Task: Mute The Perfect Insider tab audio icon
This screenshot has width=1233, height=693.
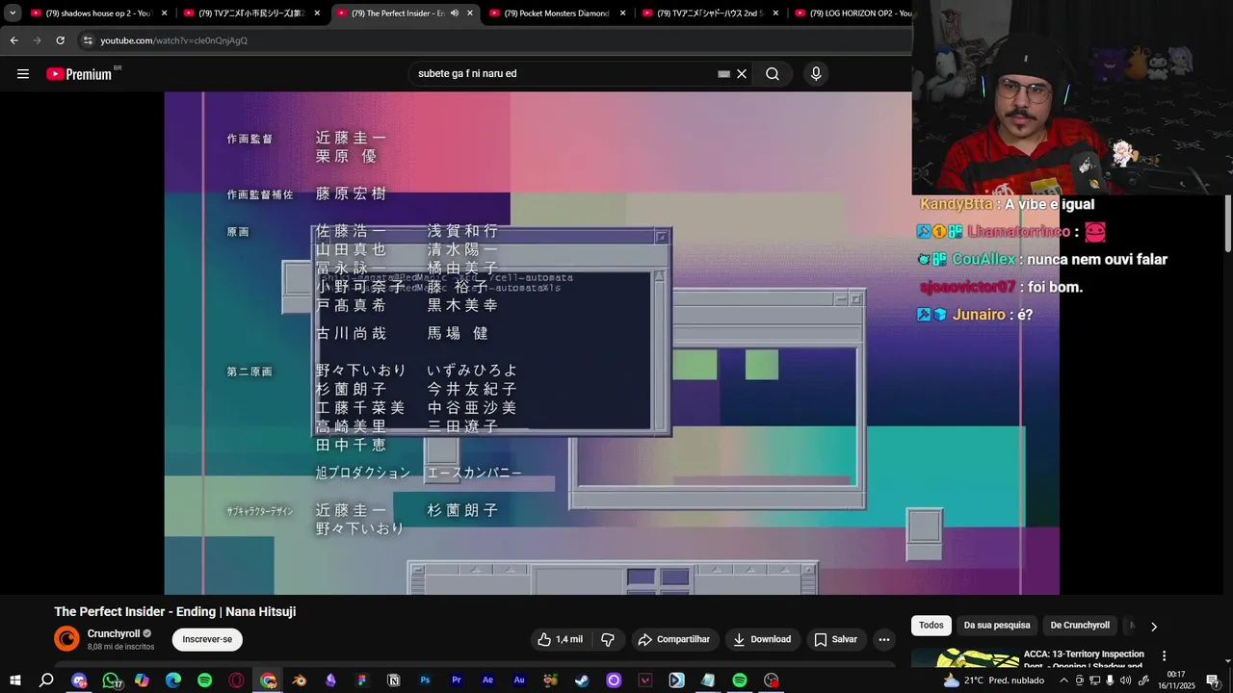Action: (x=454, y=13)
